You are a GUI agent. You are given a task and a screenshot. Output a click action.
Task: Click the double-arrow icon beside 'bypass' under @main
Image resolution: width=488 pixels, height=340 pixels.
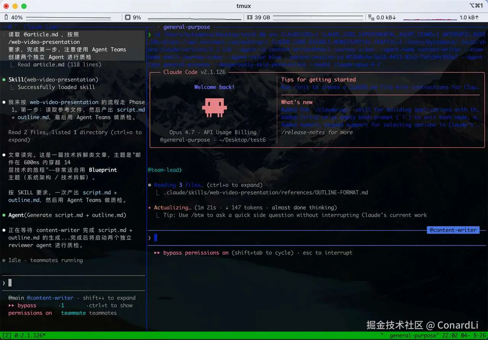coord(11,305)
